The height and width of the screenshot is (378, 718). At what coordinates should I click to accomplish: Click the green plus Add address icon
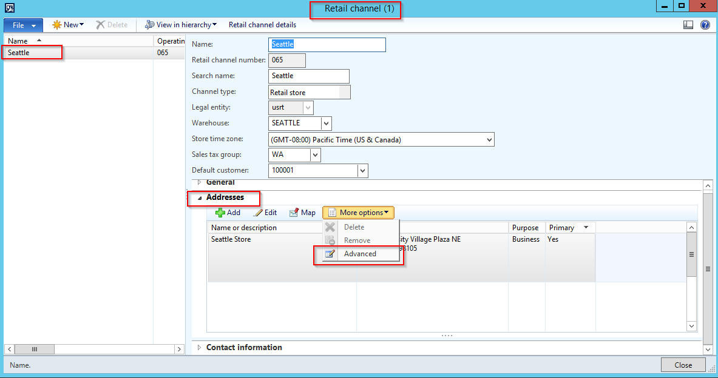point(220,213)
